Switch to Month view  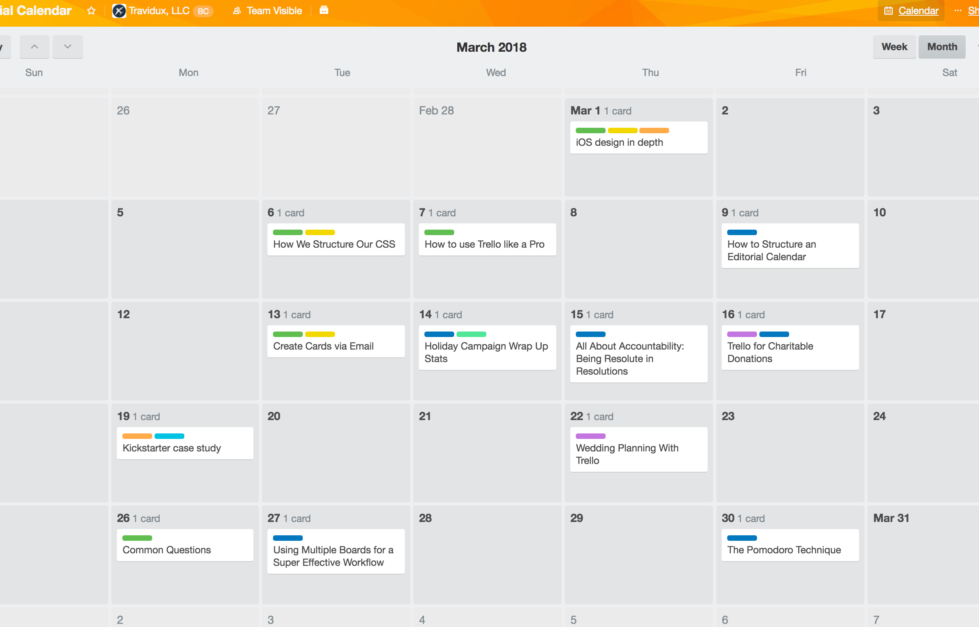[941, 46]
